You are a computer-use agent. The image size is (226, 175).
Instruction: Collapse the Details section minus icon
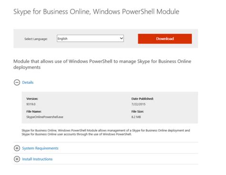tap(17, 82)
